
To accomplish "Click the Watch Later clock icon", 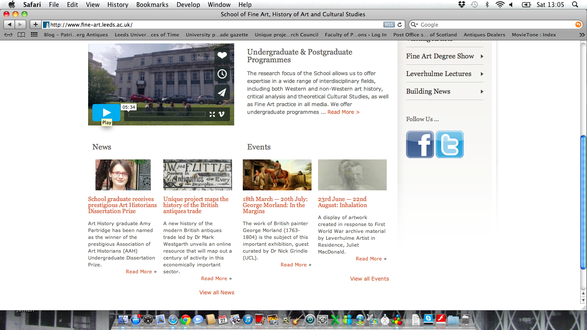I will [x=222, y=74].
